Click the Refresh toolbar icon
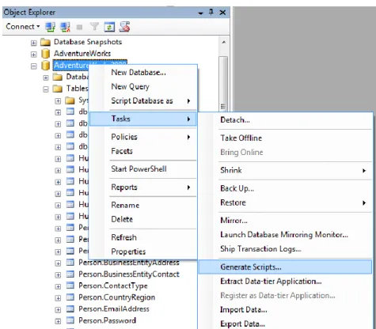The image size is (376, 329). pos(109,27)
